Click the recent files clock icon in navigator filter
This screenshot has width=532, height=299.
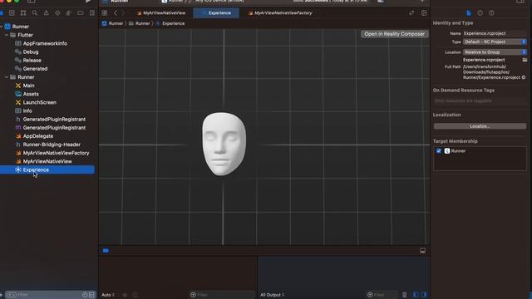coord(85,295)
